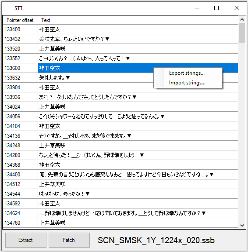This screenshot has width=248, height=252.
Task: Select '上井草美咲' in row 134512
Action: tap(52, 184)
